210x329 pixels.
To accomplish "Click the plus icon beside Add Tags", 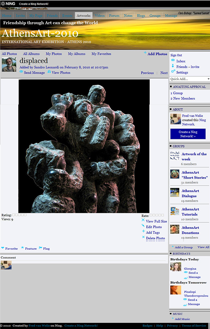I will point(143,231).
